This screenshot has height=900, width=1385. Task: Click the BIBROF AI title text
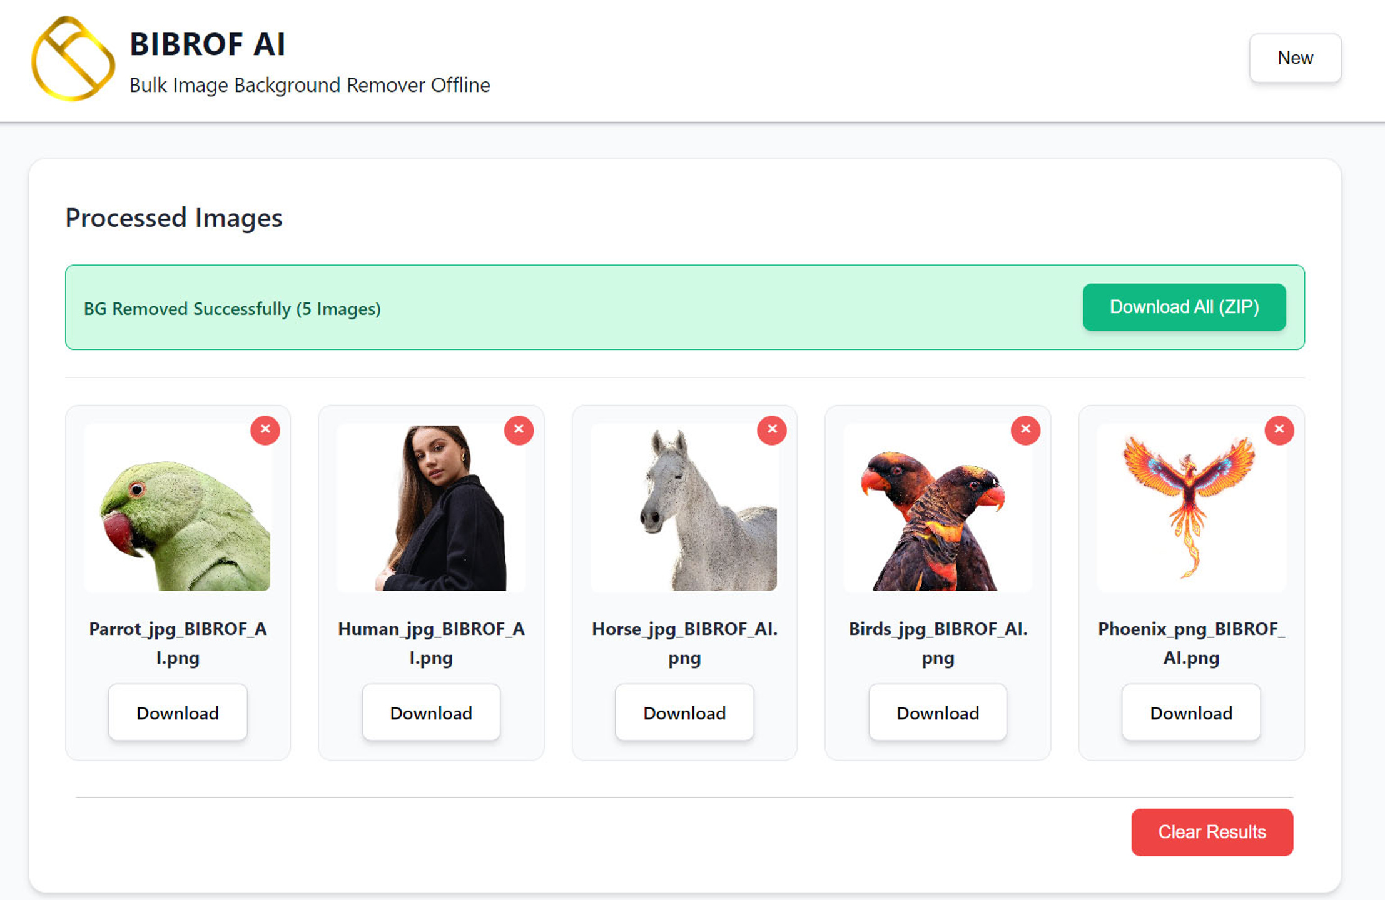click(x=208, y=44)
